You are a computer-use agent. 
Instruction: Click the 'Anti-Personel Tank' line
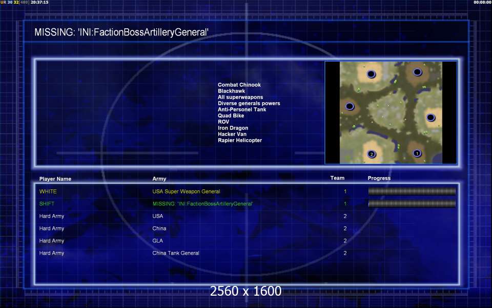[242, 109]
